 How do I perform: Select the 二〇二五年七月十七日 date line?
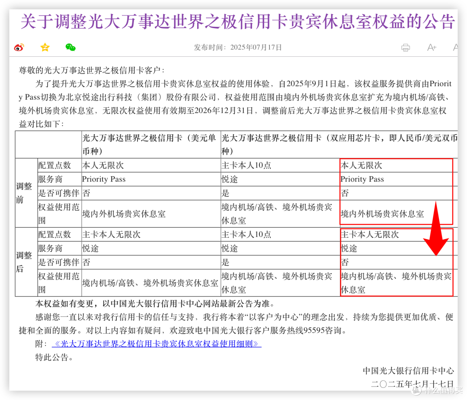click(x=413, y=384)
